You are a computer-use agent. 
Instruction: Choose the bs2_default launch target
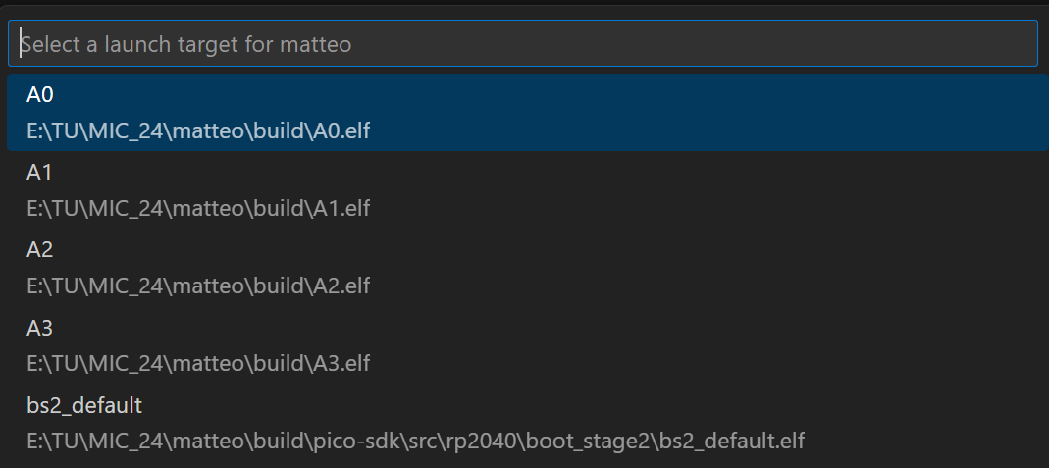pos(528,423)
